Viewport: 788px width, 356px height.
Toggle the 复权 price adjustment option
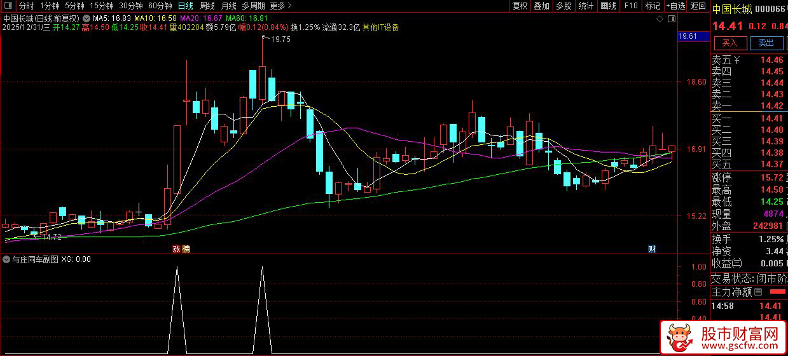(x=520, y=6)
